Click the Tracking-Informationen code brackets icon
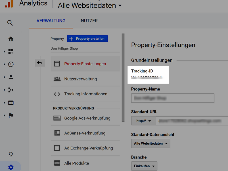This screenshot has width=228, height=171. (x=57, y=94)
